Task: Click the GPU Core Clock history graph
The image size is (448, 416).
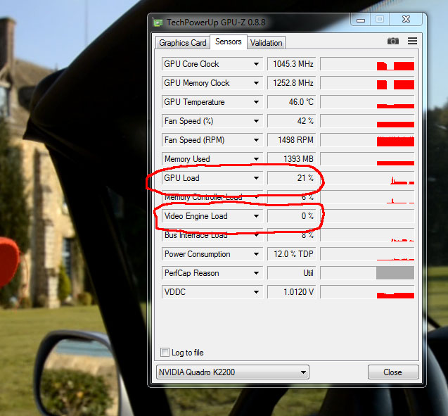Action: (367, 64)
